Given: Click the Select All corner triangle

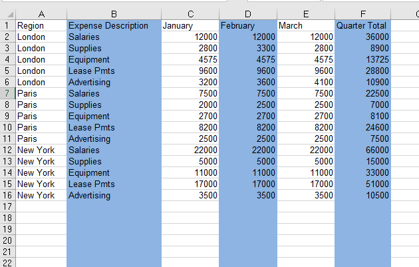Looking at the screenshot, I should (7, 13).
